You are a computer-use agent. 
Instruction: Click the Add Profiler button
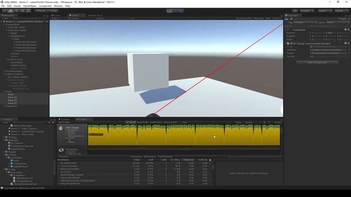(65, 123)
